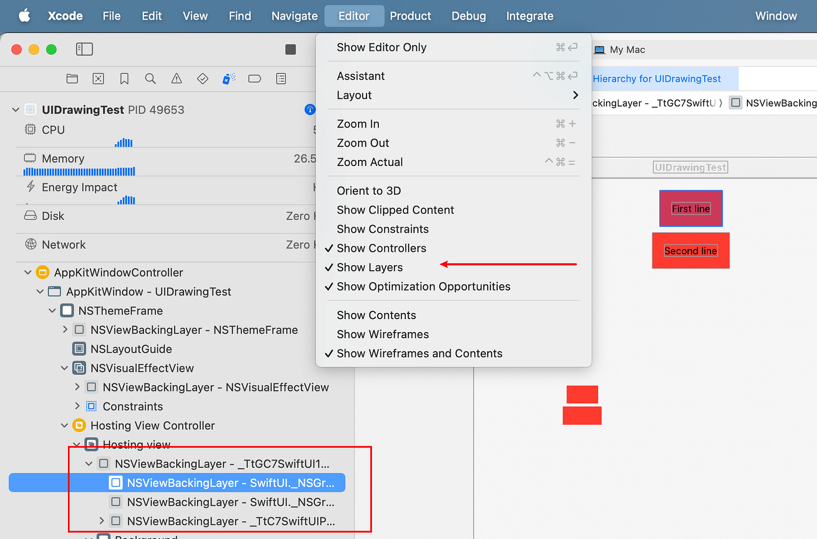Open the Test navigator diamond icon
This screenshot has height=539, width=817.
pyautogui.click(x=203, y=79)
